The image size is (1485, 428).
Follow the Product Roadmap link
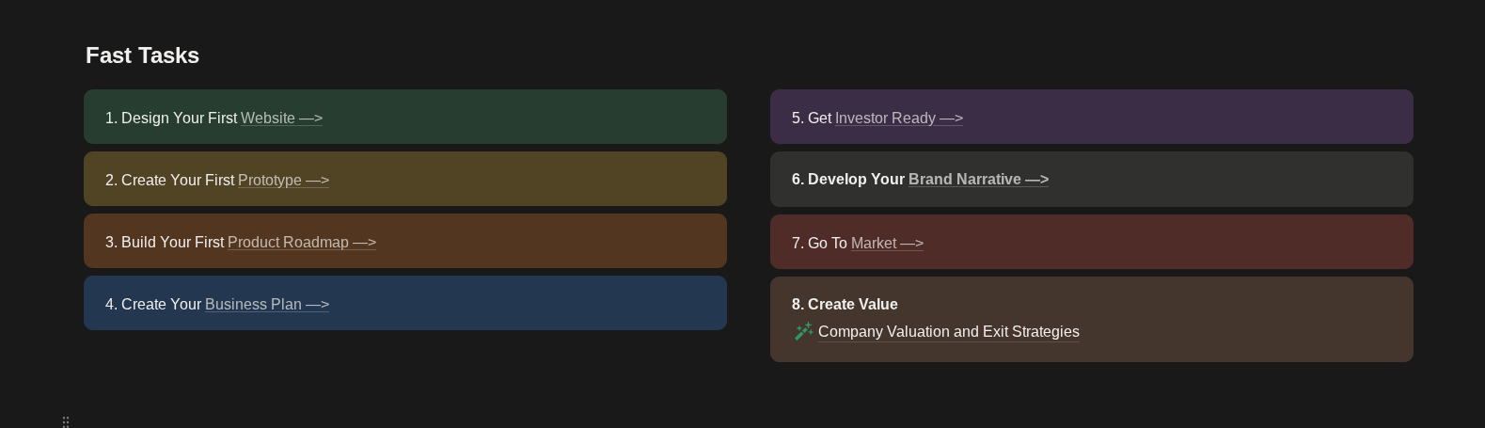click(301, 243)
